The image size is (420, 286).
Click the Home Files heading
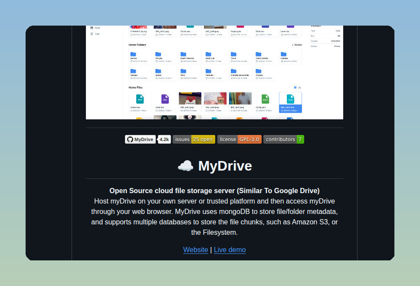point(135,88)
